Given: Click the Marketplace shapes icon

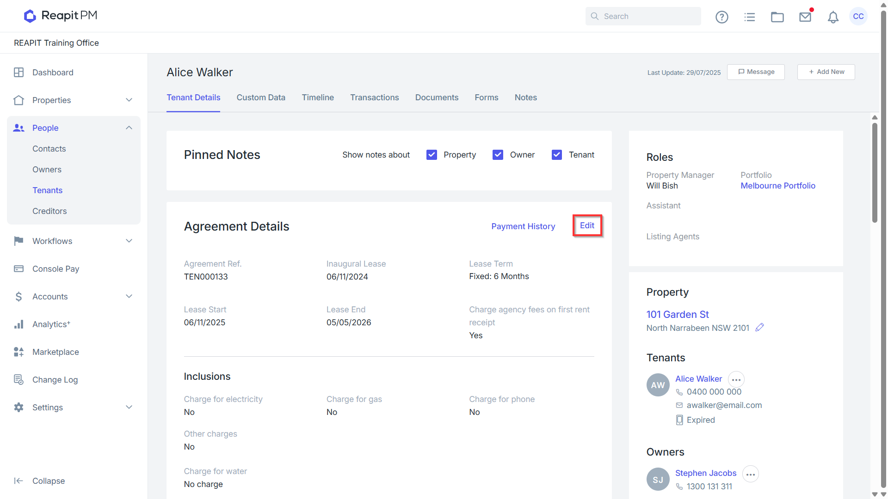Looking at the screenshot, I should (x=19, y=352).
